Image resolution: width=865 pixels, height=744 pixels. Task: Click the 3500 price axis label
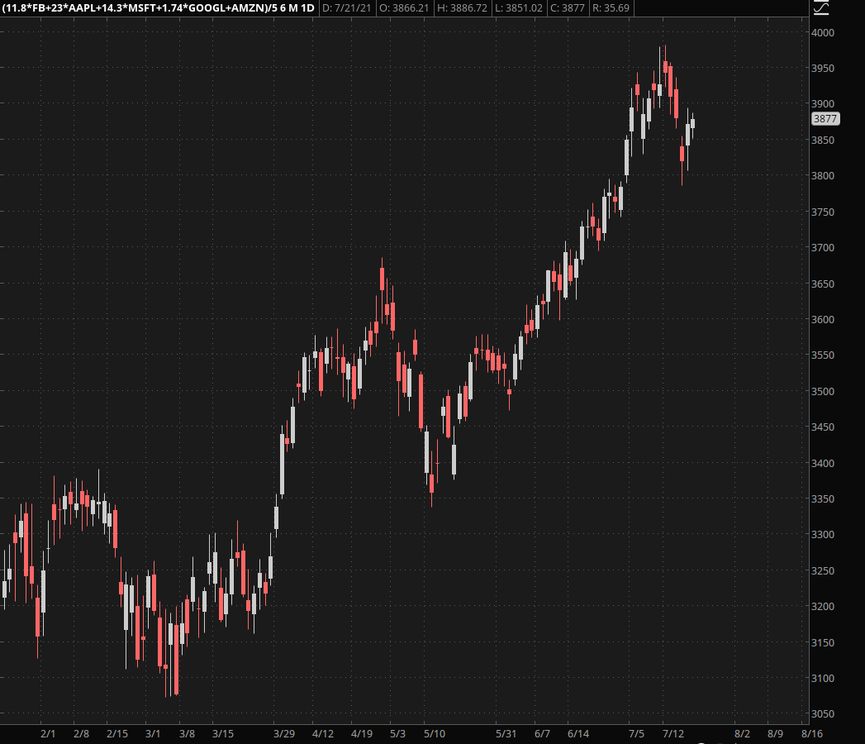824,391
